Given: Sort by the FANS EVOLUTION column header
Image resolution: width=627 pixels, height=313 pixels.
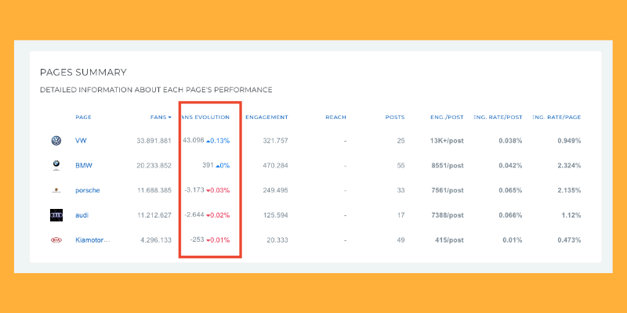Looking at the screenshot, I should click(205, 117).
